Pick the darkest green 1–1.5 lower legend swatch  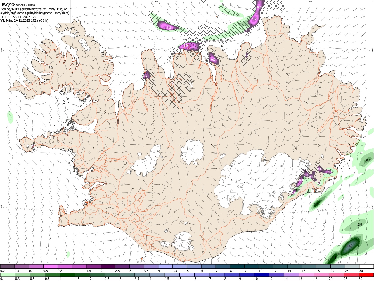67,275
